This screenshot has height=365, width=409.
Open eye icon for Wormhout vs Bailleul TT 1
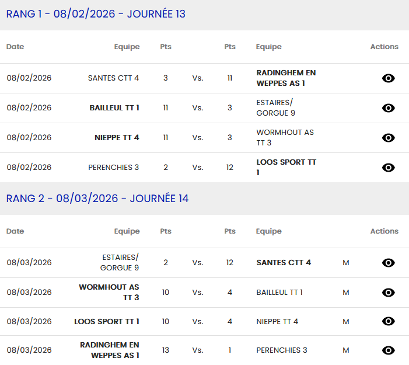click(x=388, y=293)
